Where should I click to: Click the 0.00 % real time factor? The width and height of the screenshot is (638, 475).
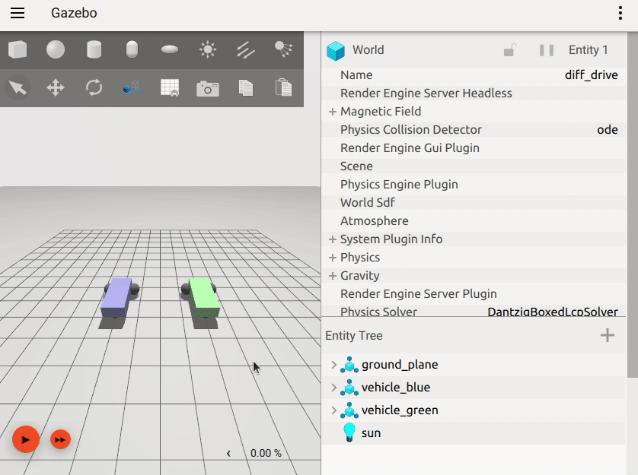pyautogui.click(x=266, y=453)
